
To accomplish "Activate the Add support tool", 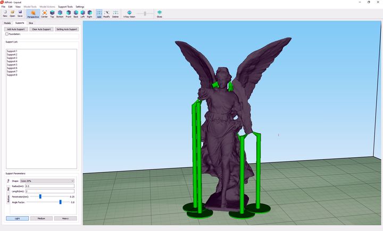I will point(99,13).
